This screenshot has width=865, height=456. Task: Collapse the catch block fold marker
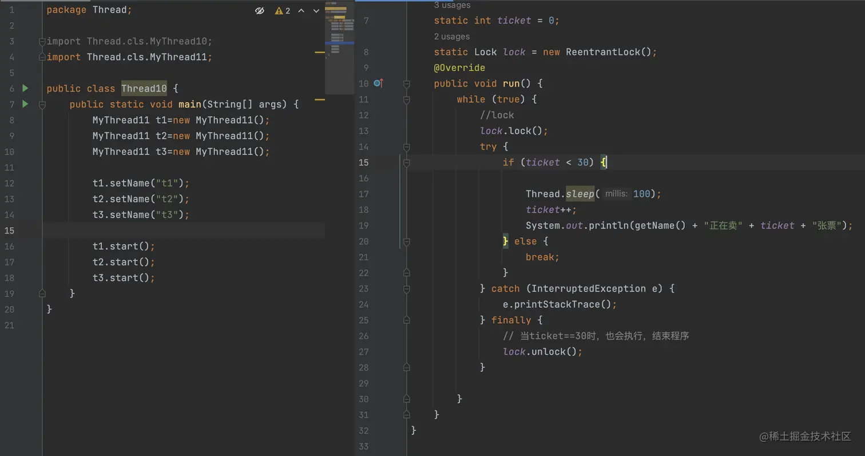pyautogui.click(x=406, y=289)
